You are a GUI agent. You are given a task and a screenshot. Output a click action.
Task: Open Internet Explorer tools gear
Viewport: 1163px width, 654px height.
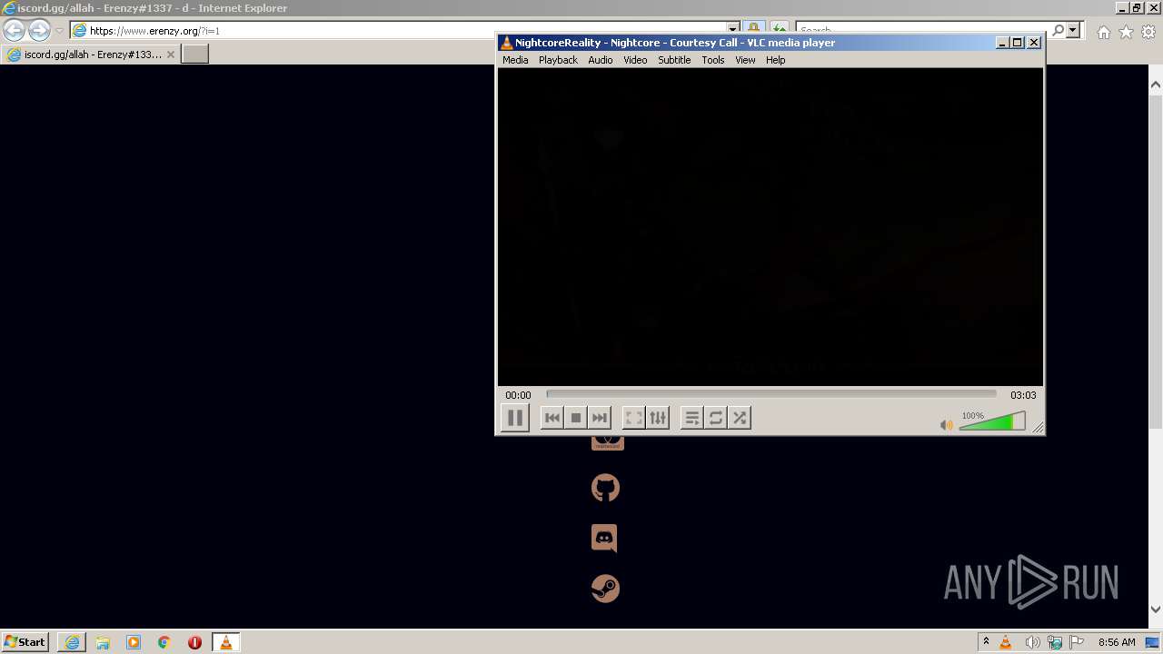1148,32
